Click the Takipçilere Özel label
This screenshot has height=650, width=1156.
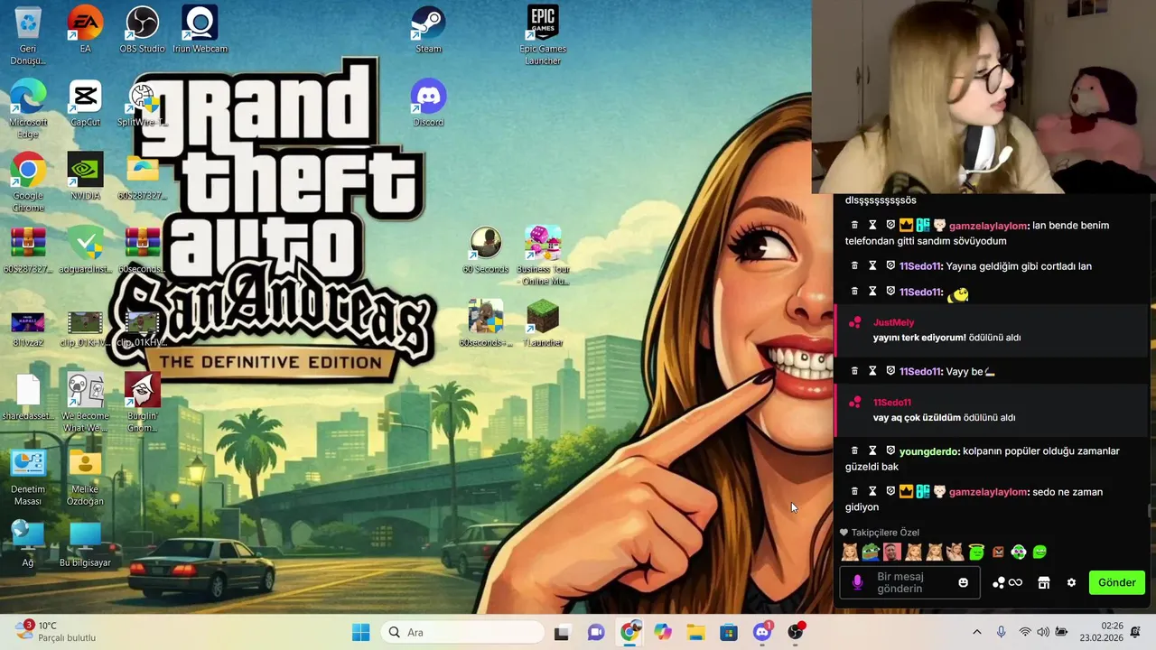885,533
